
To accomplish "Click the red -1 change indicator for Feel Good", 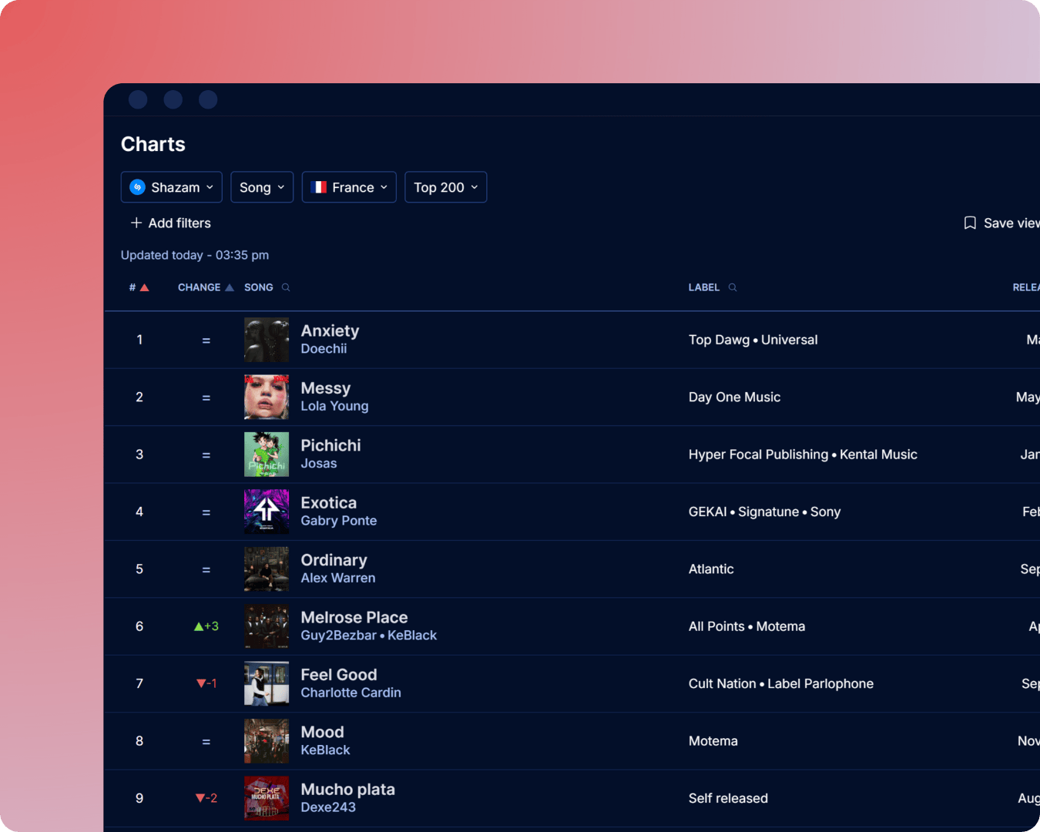I will pos(206,683).
